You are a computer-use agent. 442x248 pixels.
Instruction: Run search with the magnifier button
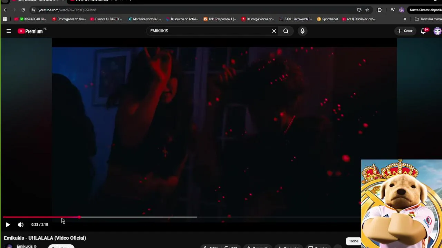coord(286,31)
